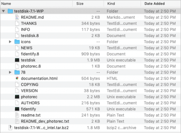Click the photorec executable terminal icon

pos(17,97)
